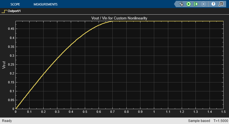Switch to the MEASUREMENTS tab
Screen dimensions: 229x124
[x=45, y=4]
